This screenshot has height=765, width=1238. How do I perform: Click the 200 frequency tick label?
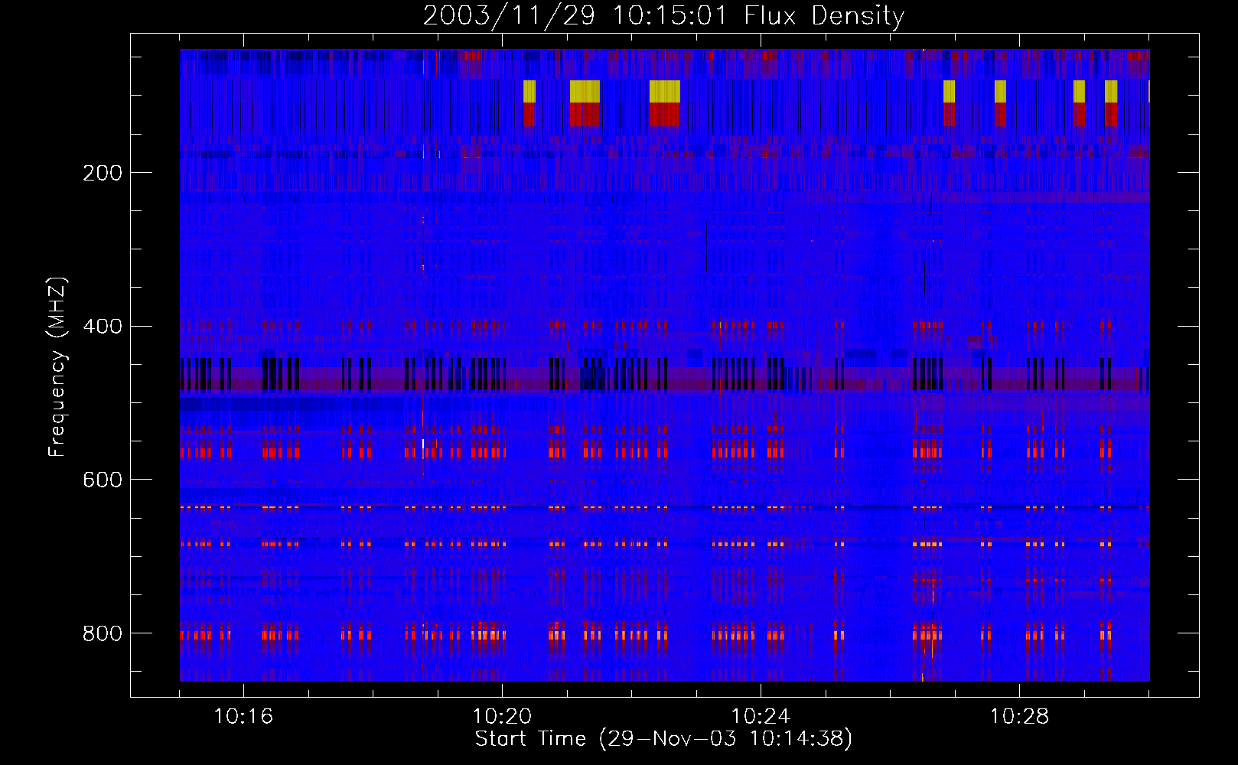pyautogui.click(x=103, y=173)
